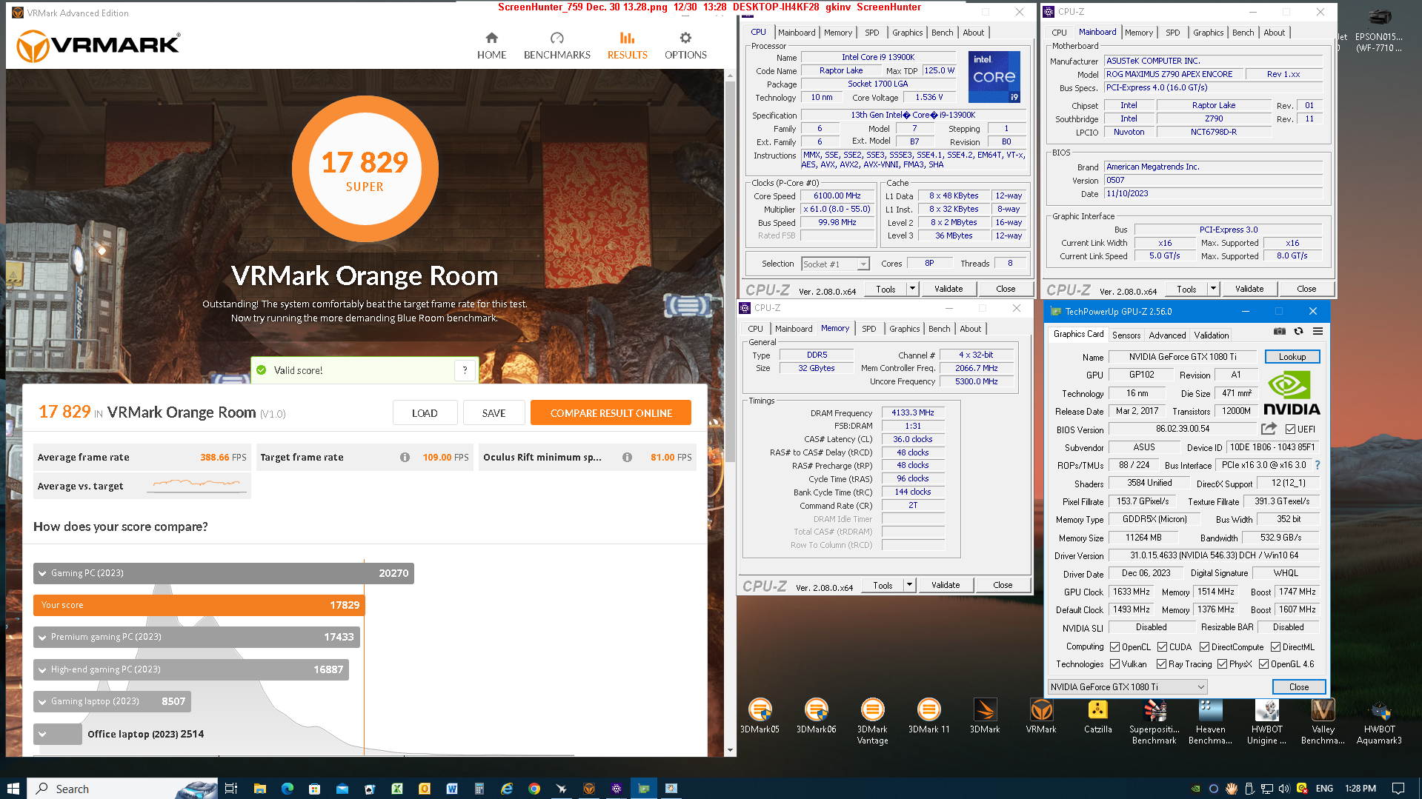Open Tools dropdown arrow in CPU-Z Mainboard window
This screenshot has height=799, width=1422.
coord(1213,289)
